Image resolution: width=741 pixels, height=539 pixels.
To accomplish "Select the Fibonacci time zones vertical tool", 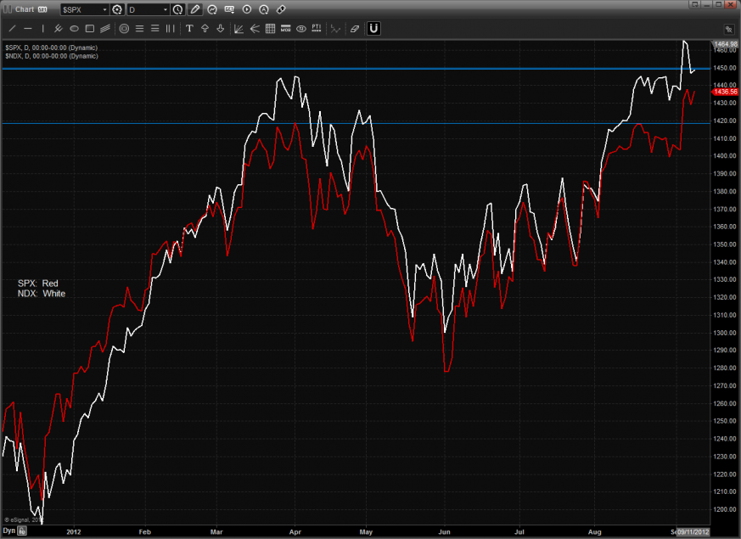I will pyautogui.click(x=170, y=29).
